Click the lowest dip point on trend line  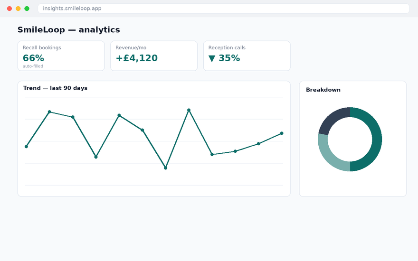tap(166, 168)
